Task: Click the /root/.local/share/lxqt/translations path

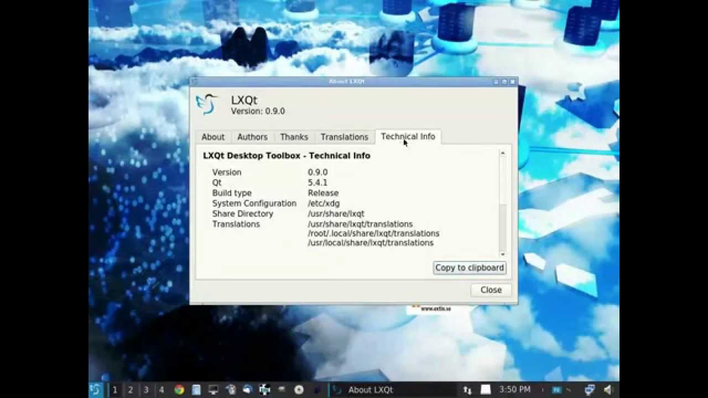Action: click(x=373, y=233)
